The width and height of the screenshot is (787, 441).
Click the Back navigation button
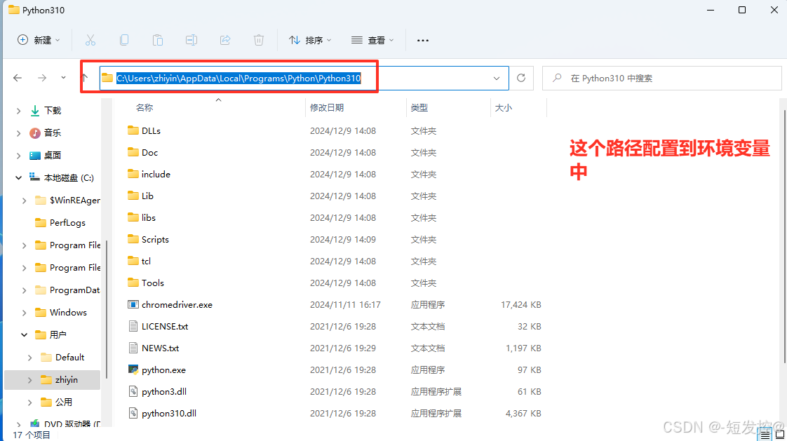[18, 78]
